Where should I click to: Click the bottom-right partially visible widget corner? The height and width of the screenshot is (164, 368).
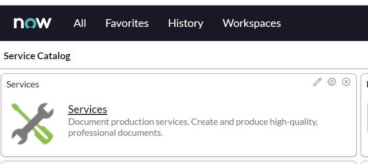click(x=364, y=162)
